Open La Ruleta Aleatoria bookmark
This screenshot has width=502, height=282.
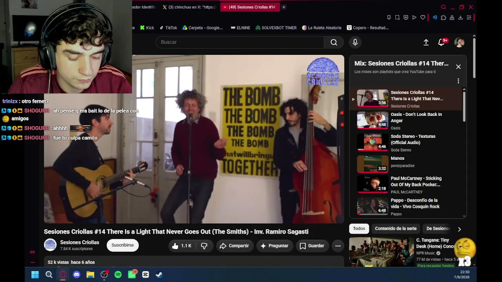coord(322,28)
